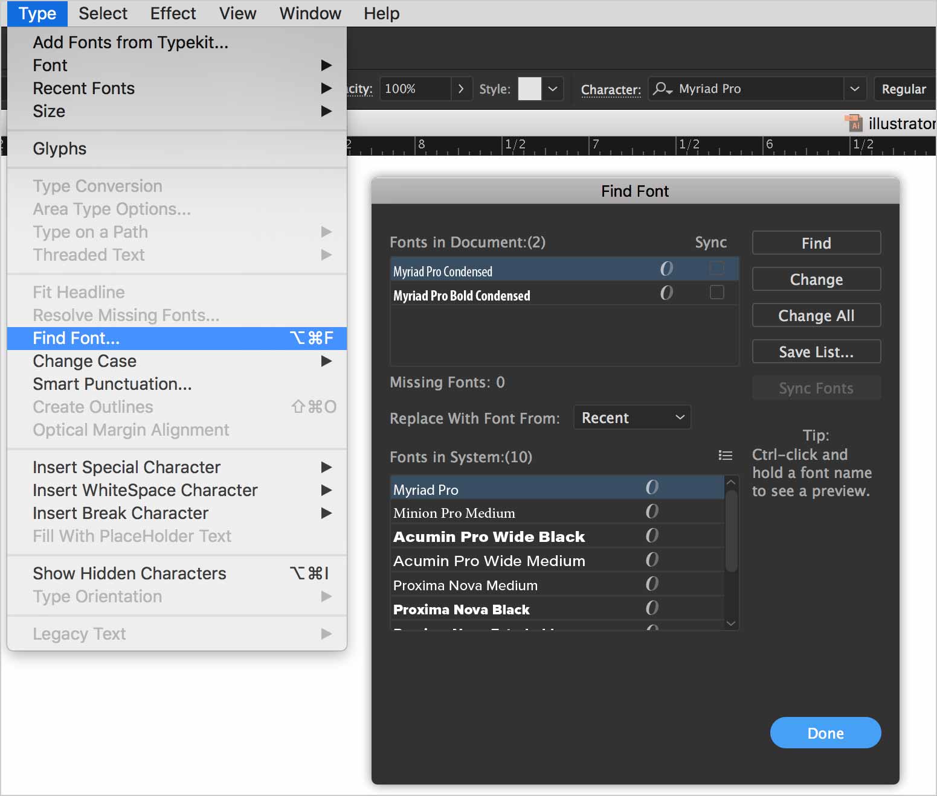Open the Type menu
The width and height of the screenshot is (937, 796).
(37, 13)
